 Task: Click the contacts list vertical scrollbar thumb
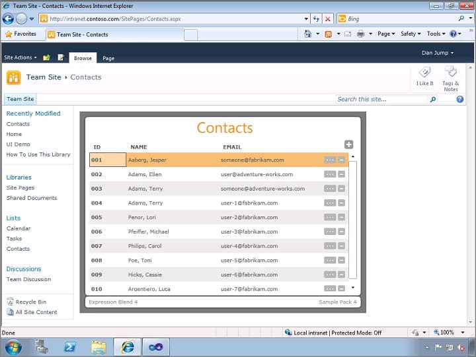pyautogui.click(x=353, y=220)
